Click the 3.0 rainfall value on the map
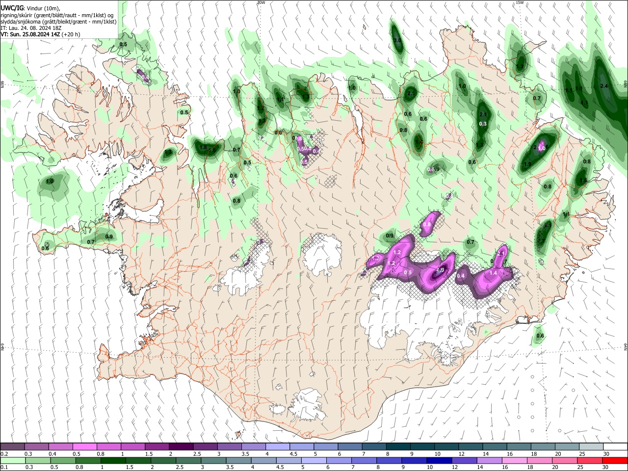This screenshot has height=471, width=628. click(x=397, y=40)
